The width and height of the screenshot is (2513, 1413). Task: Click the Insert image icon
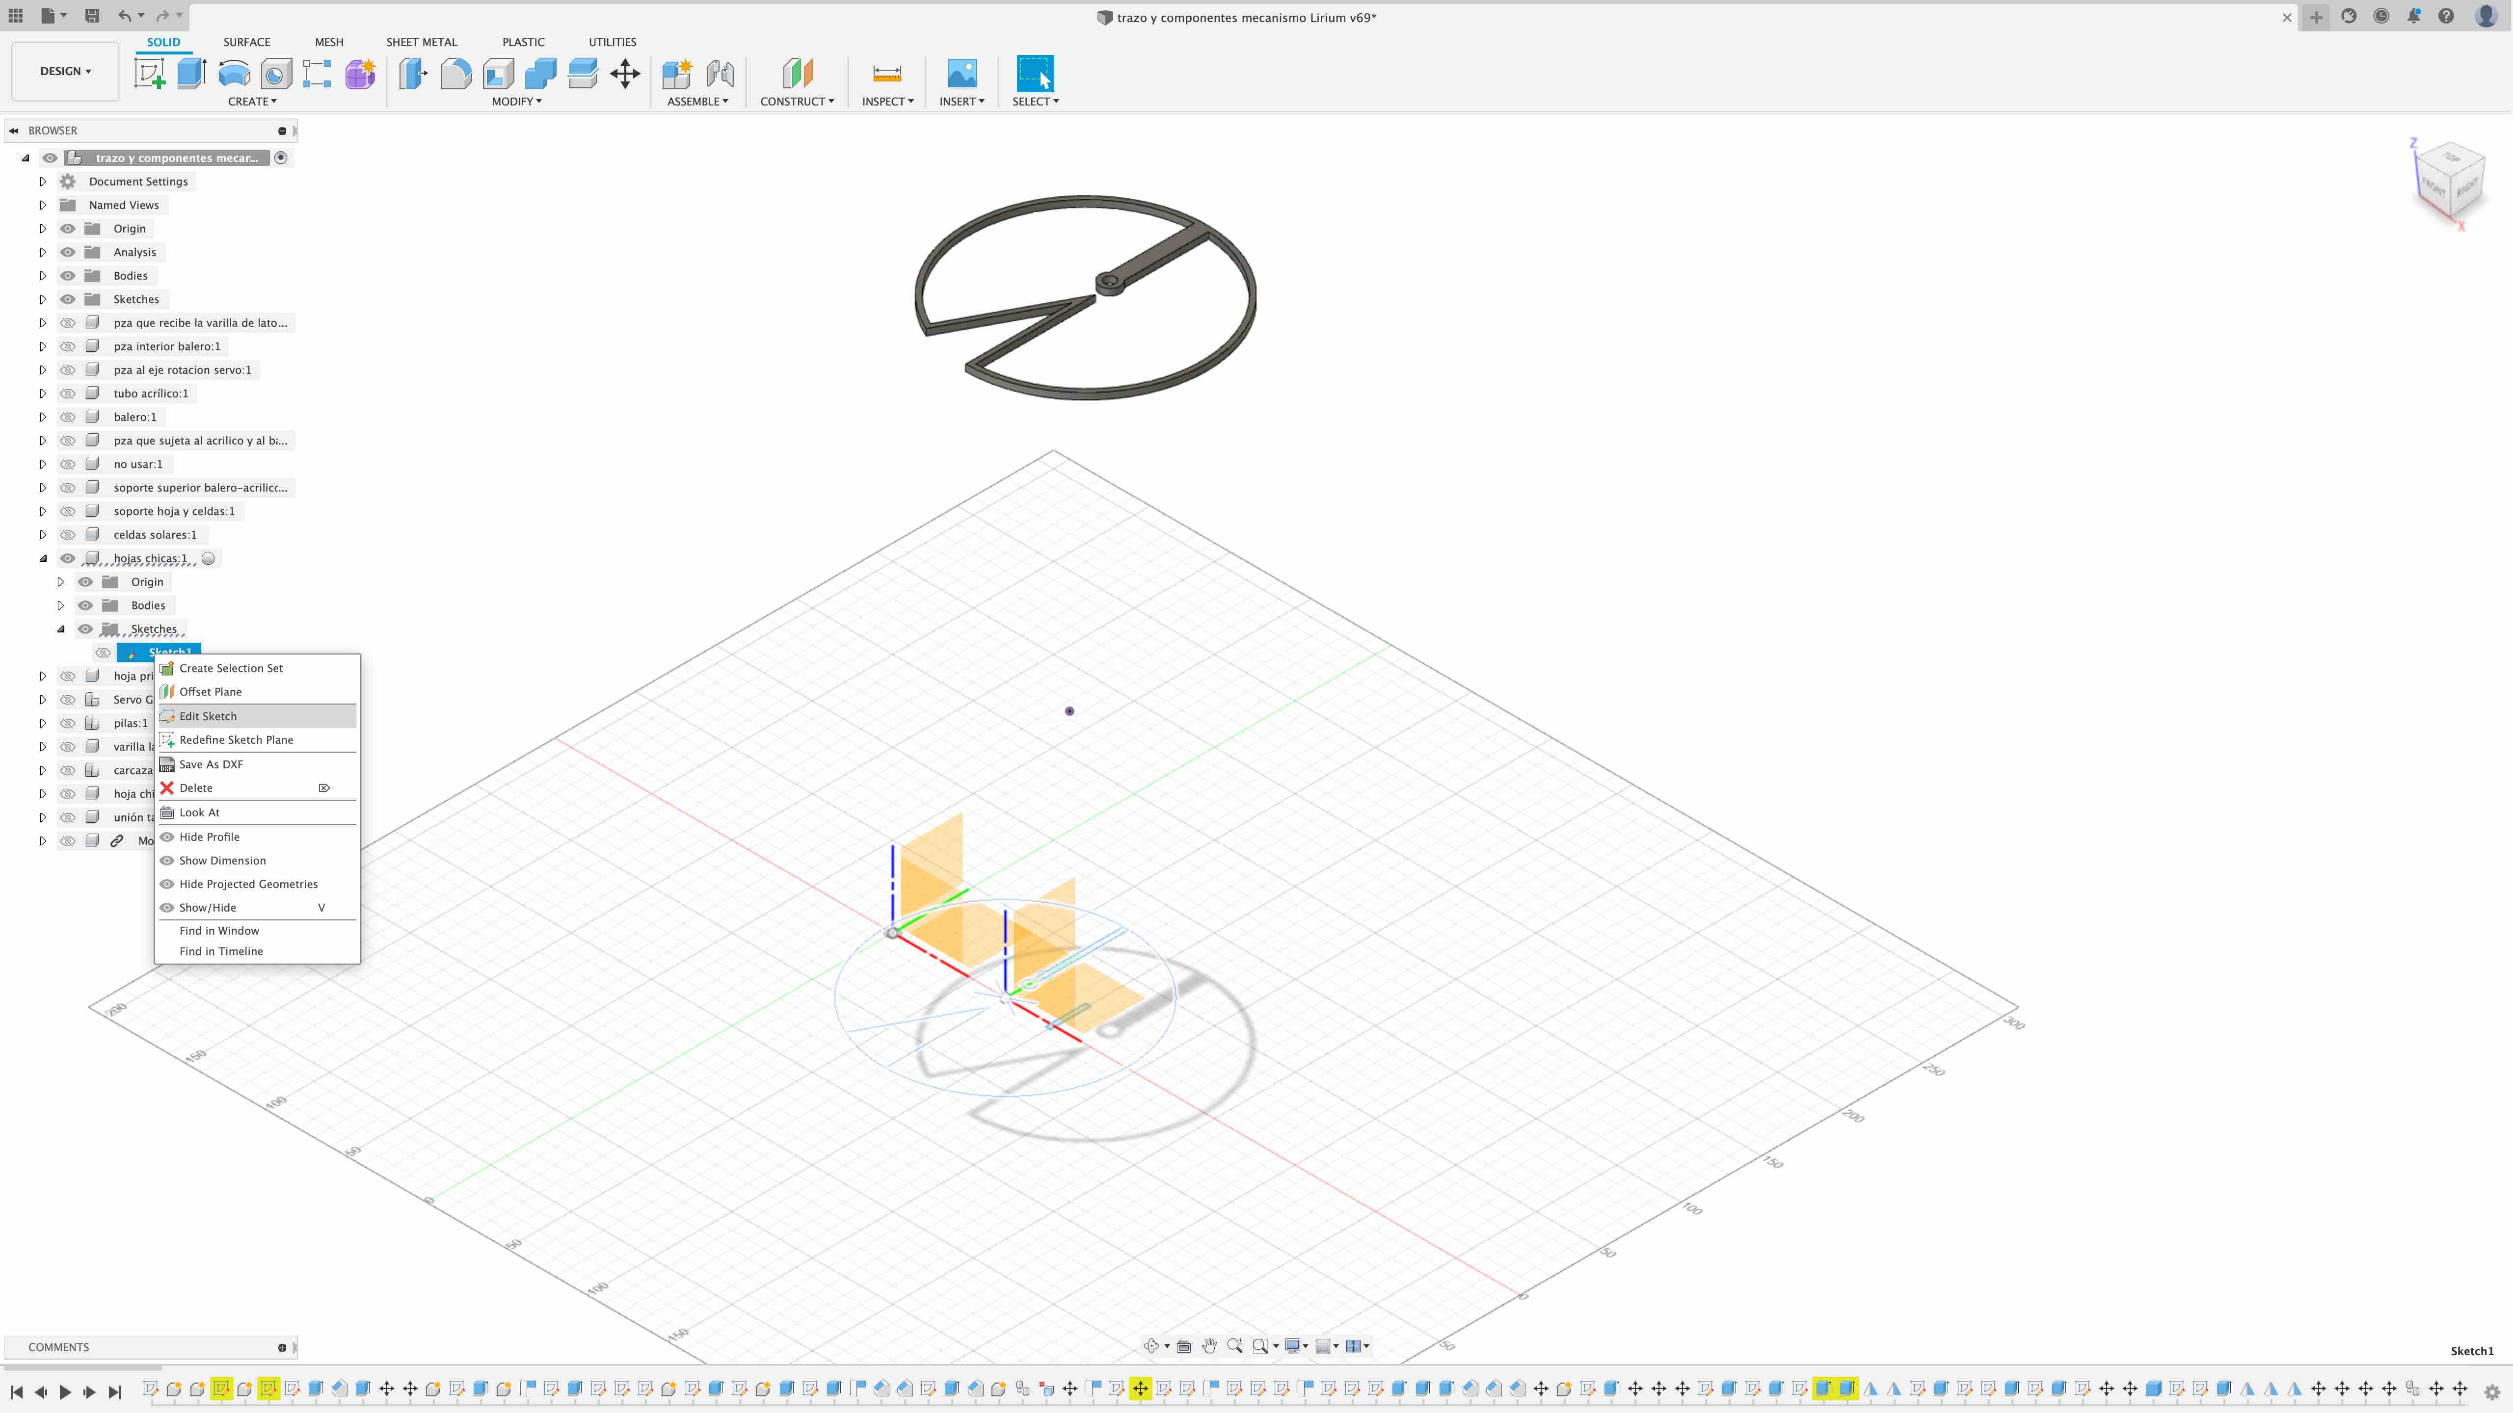[961, 73]
